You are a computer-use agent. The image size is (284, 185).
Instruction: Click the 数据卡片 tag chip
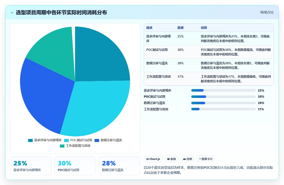coord(206,159)
